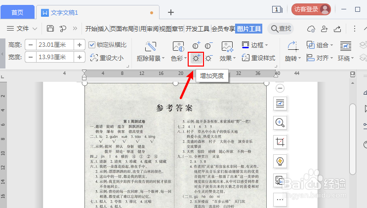Click the 抠除背景 tool

pos(151,51)
